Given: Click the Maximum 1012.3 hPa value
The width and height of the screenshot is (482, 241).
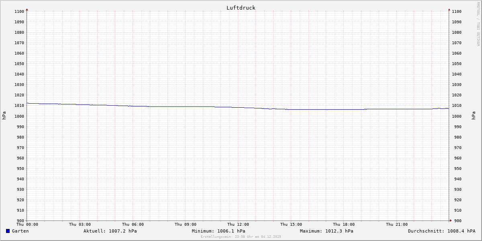Looking at the screenshot, I should tap(327, 231).
